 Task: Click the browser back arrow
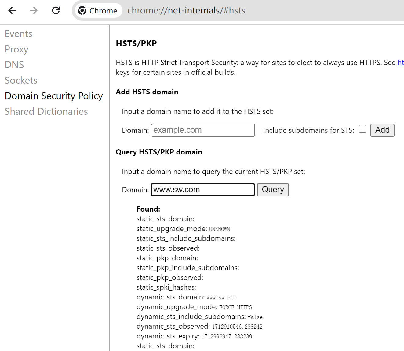click(x=12, y=10)
